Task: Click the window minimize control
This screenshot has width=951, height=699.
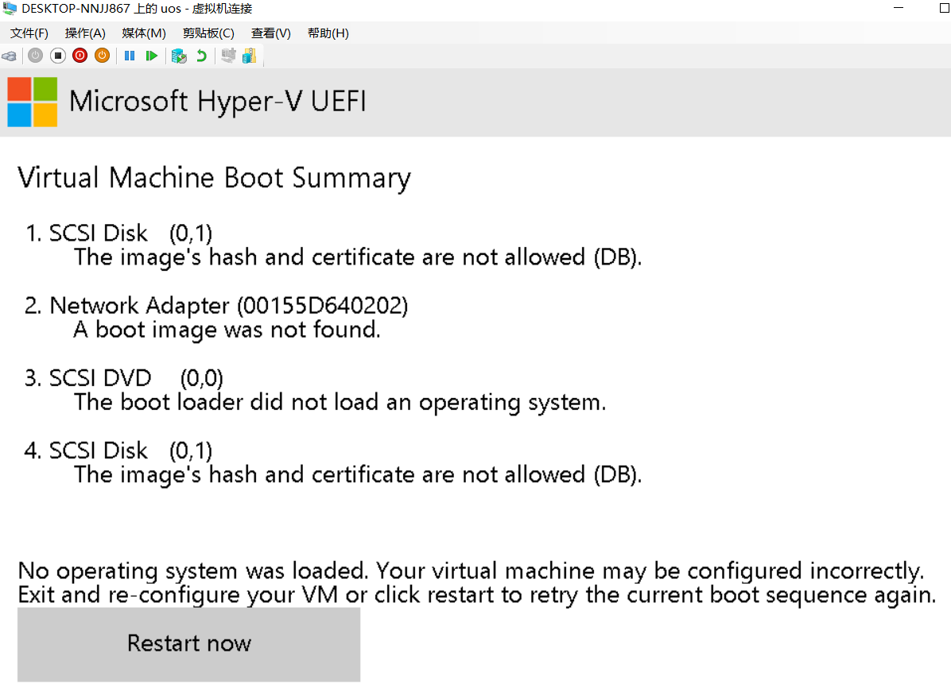Action: (x=899, y=9)
